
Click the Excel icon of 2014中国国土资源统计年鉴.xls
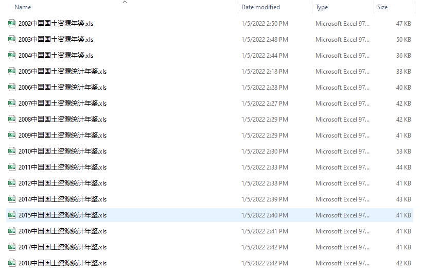click(11, 199)
